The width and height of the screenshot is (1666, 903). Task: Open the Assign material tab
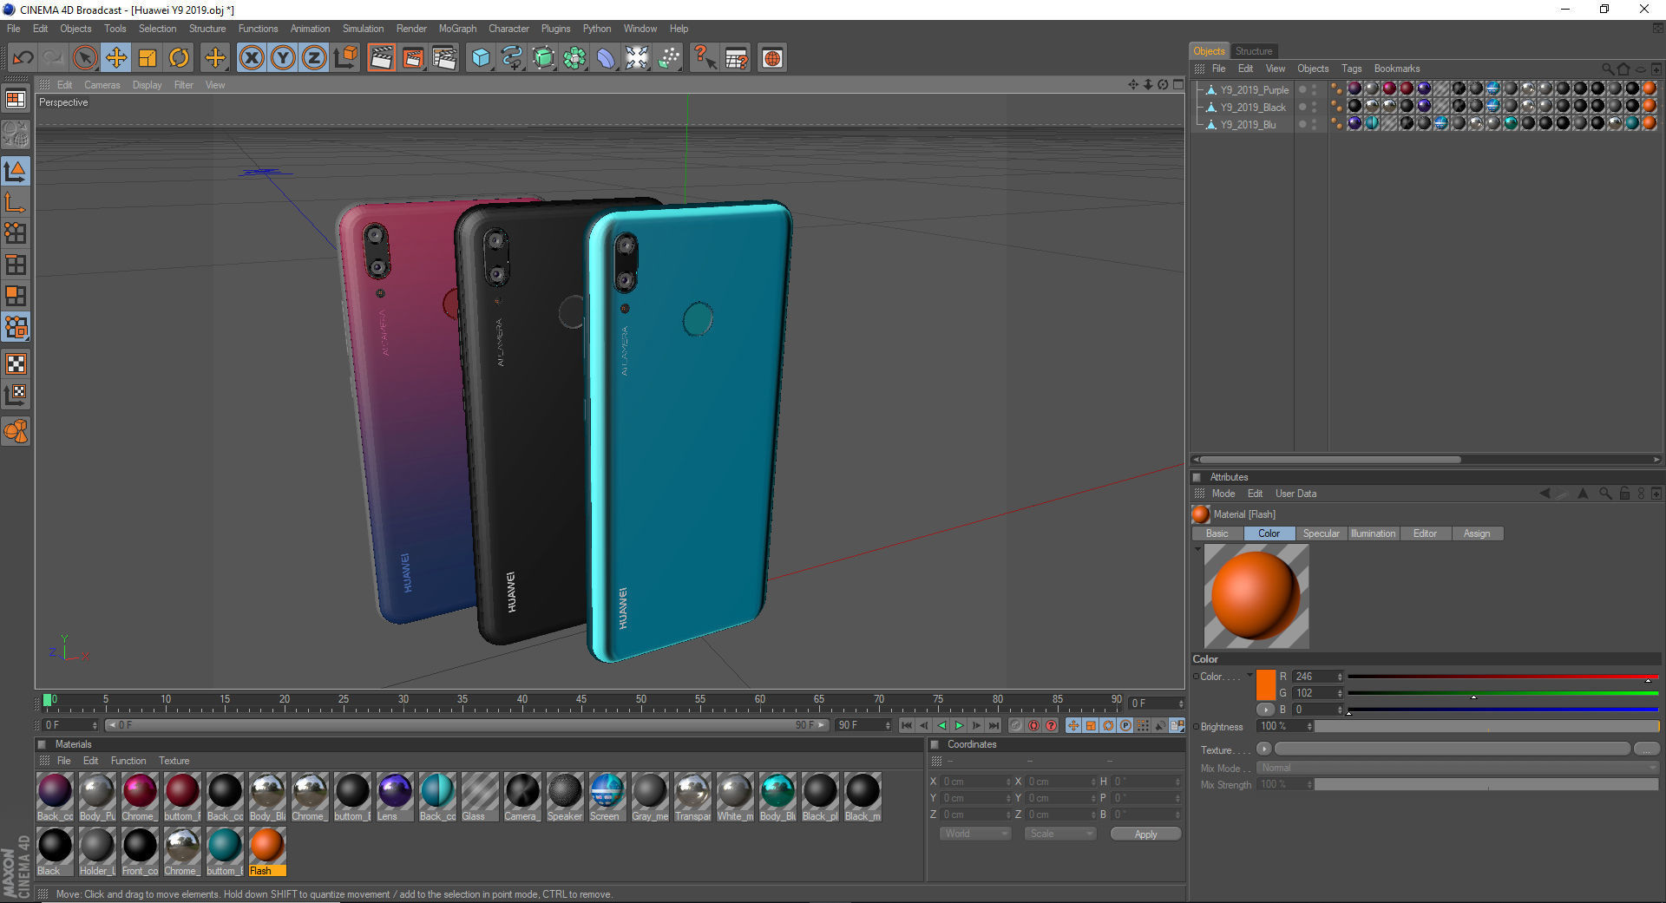[1477, 533]
